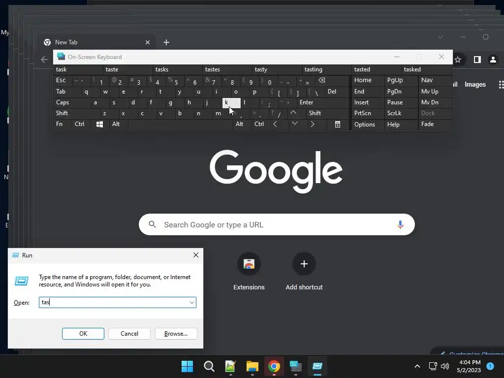Viewport: 504px width, 378px height.
Task: Tap the Esc key on keyboard
Action: tap(63, 80)
